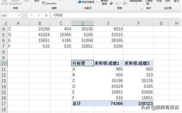Open the pie chart insert menu

tap(112, 3)
